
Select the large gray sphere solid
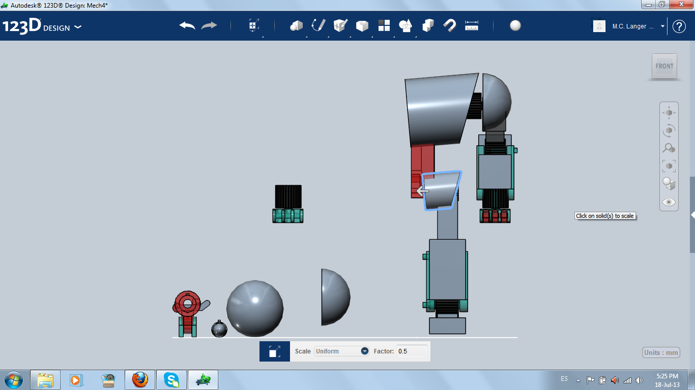[255, 308]
